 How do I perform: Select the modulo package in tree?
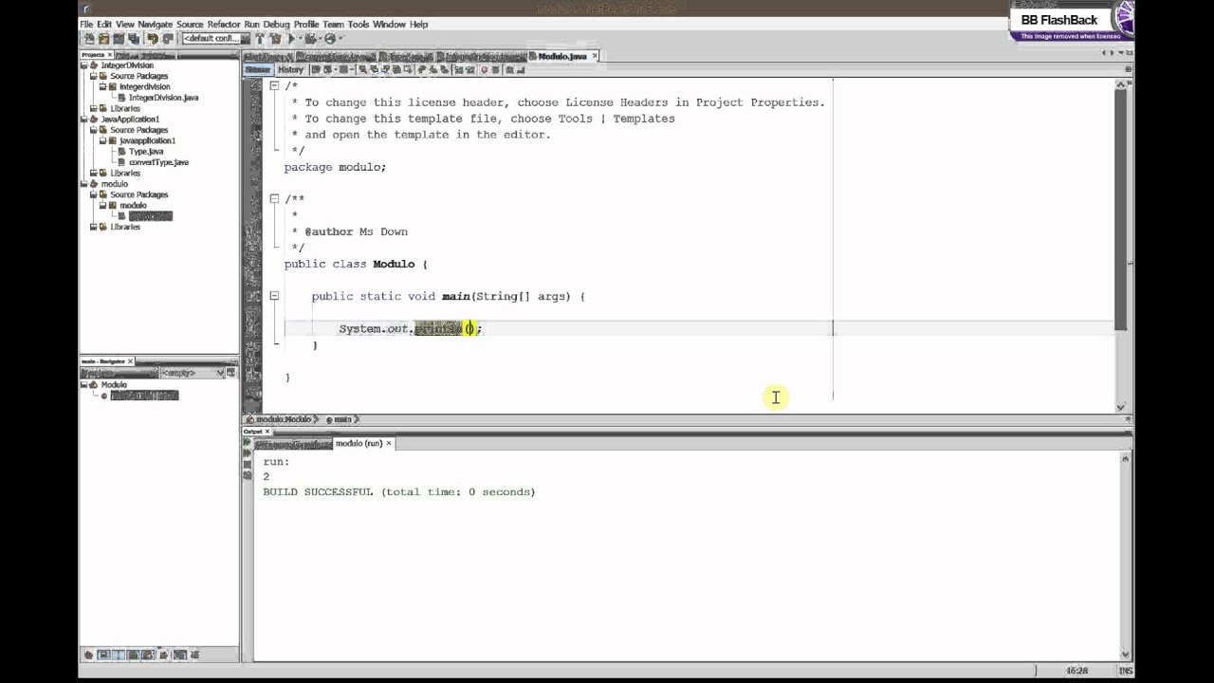point(132,205)
